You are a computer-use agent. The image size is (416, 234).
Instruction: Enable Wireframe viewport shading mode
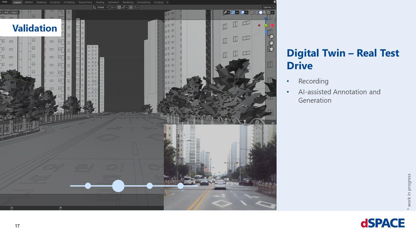(257, 12)
